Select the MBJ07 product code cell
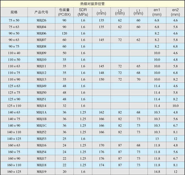Viewport: 185px width, 175px height. point(42,40)
